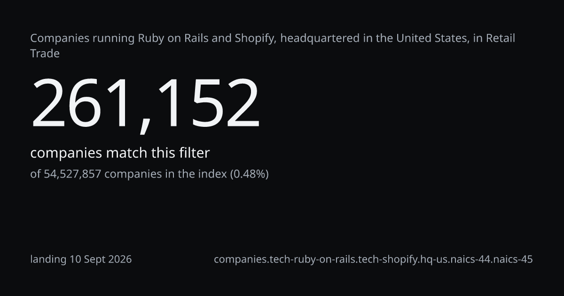Click the 54,527,857 total index figure
Viewport: 564px width, 296px height.
pyautogui.click(x=72, y=174)
